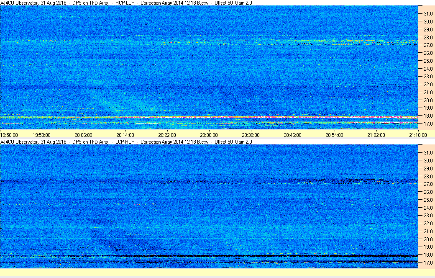Select the 19.0 frequency label on RCP-LCP chart
The width and height of the screenshot is (435, 278).
[428, 108]
